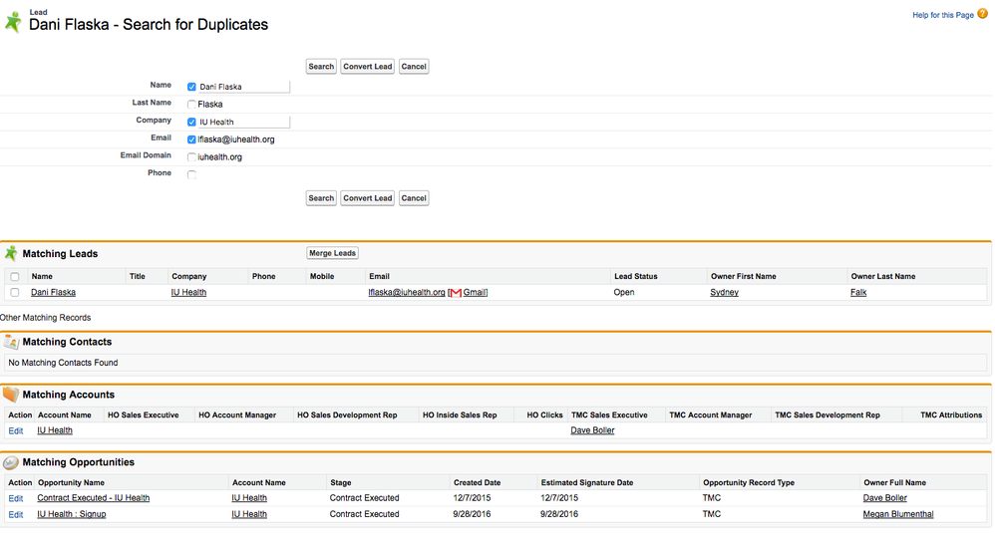The image size is (995, 546).
Task: Click the Open lead status cell
Action: coord(624,292)
